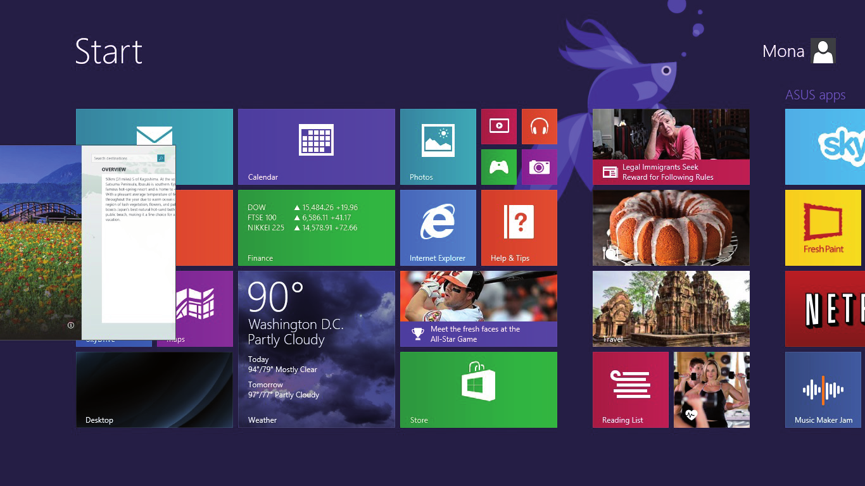This screenshot has height=486, width=865.
Task: Launch Internet Explorer tile
Action: 438,228
